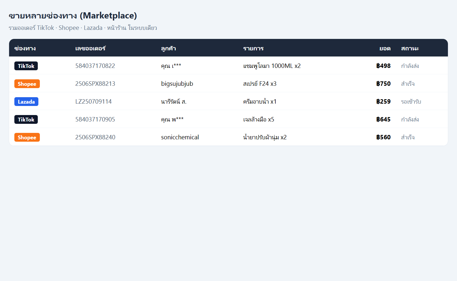
Task: Select TikTok badge for order 584037170905
Action: (26, 119)
